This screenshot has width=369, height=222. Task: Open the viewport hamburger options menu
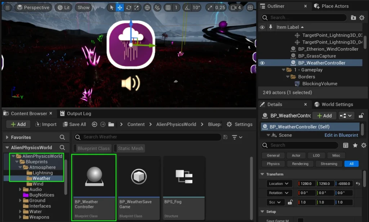[8, 8]
